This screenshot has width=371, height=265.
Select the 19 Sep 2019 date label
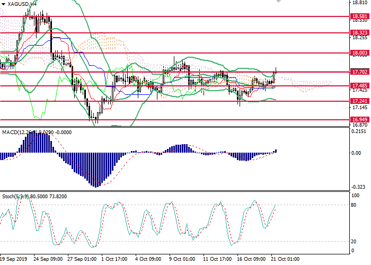click(14, 260)
